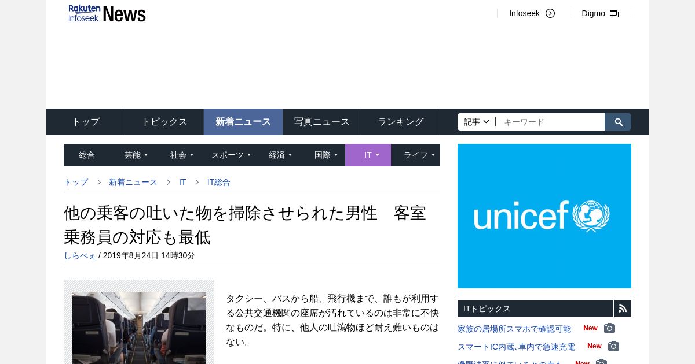Click the New badge beside スマートIC内蔵 headline

[594, 346]
